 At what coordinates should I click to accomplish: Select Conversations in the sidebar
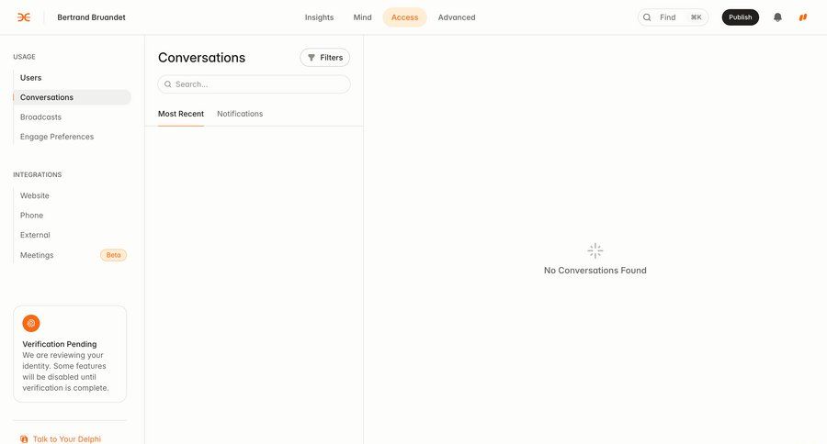pos(73,97)
